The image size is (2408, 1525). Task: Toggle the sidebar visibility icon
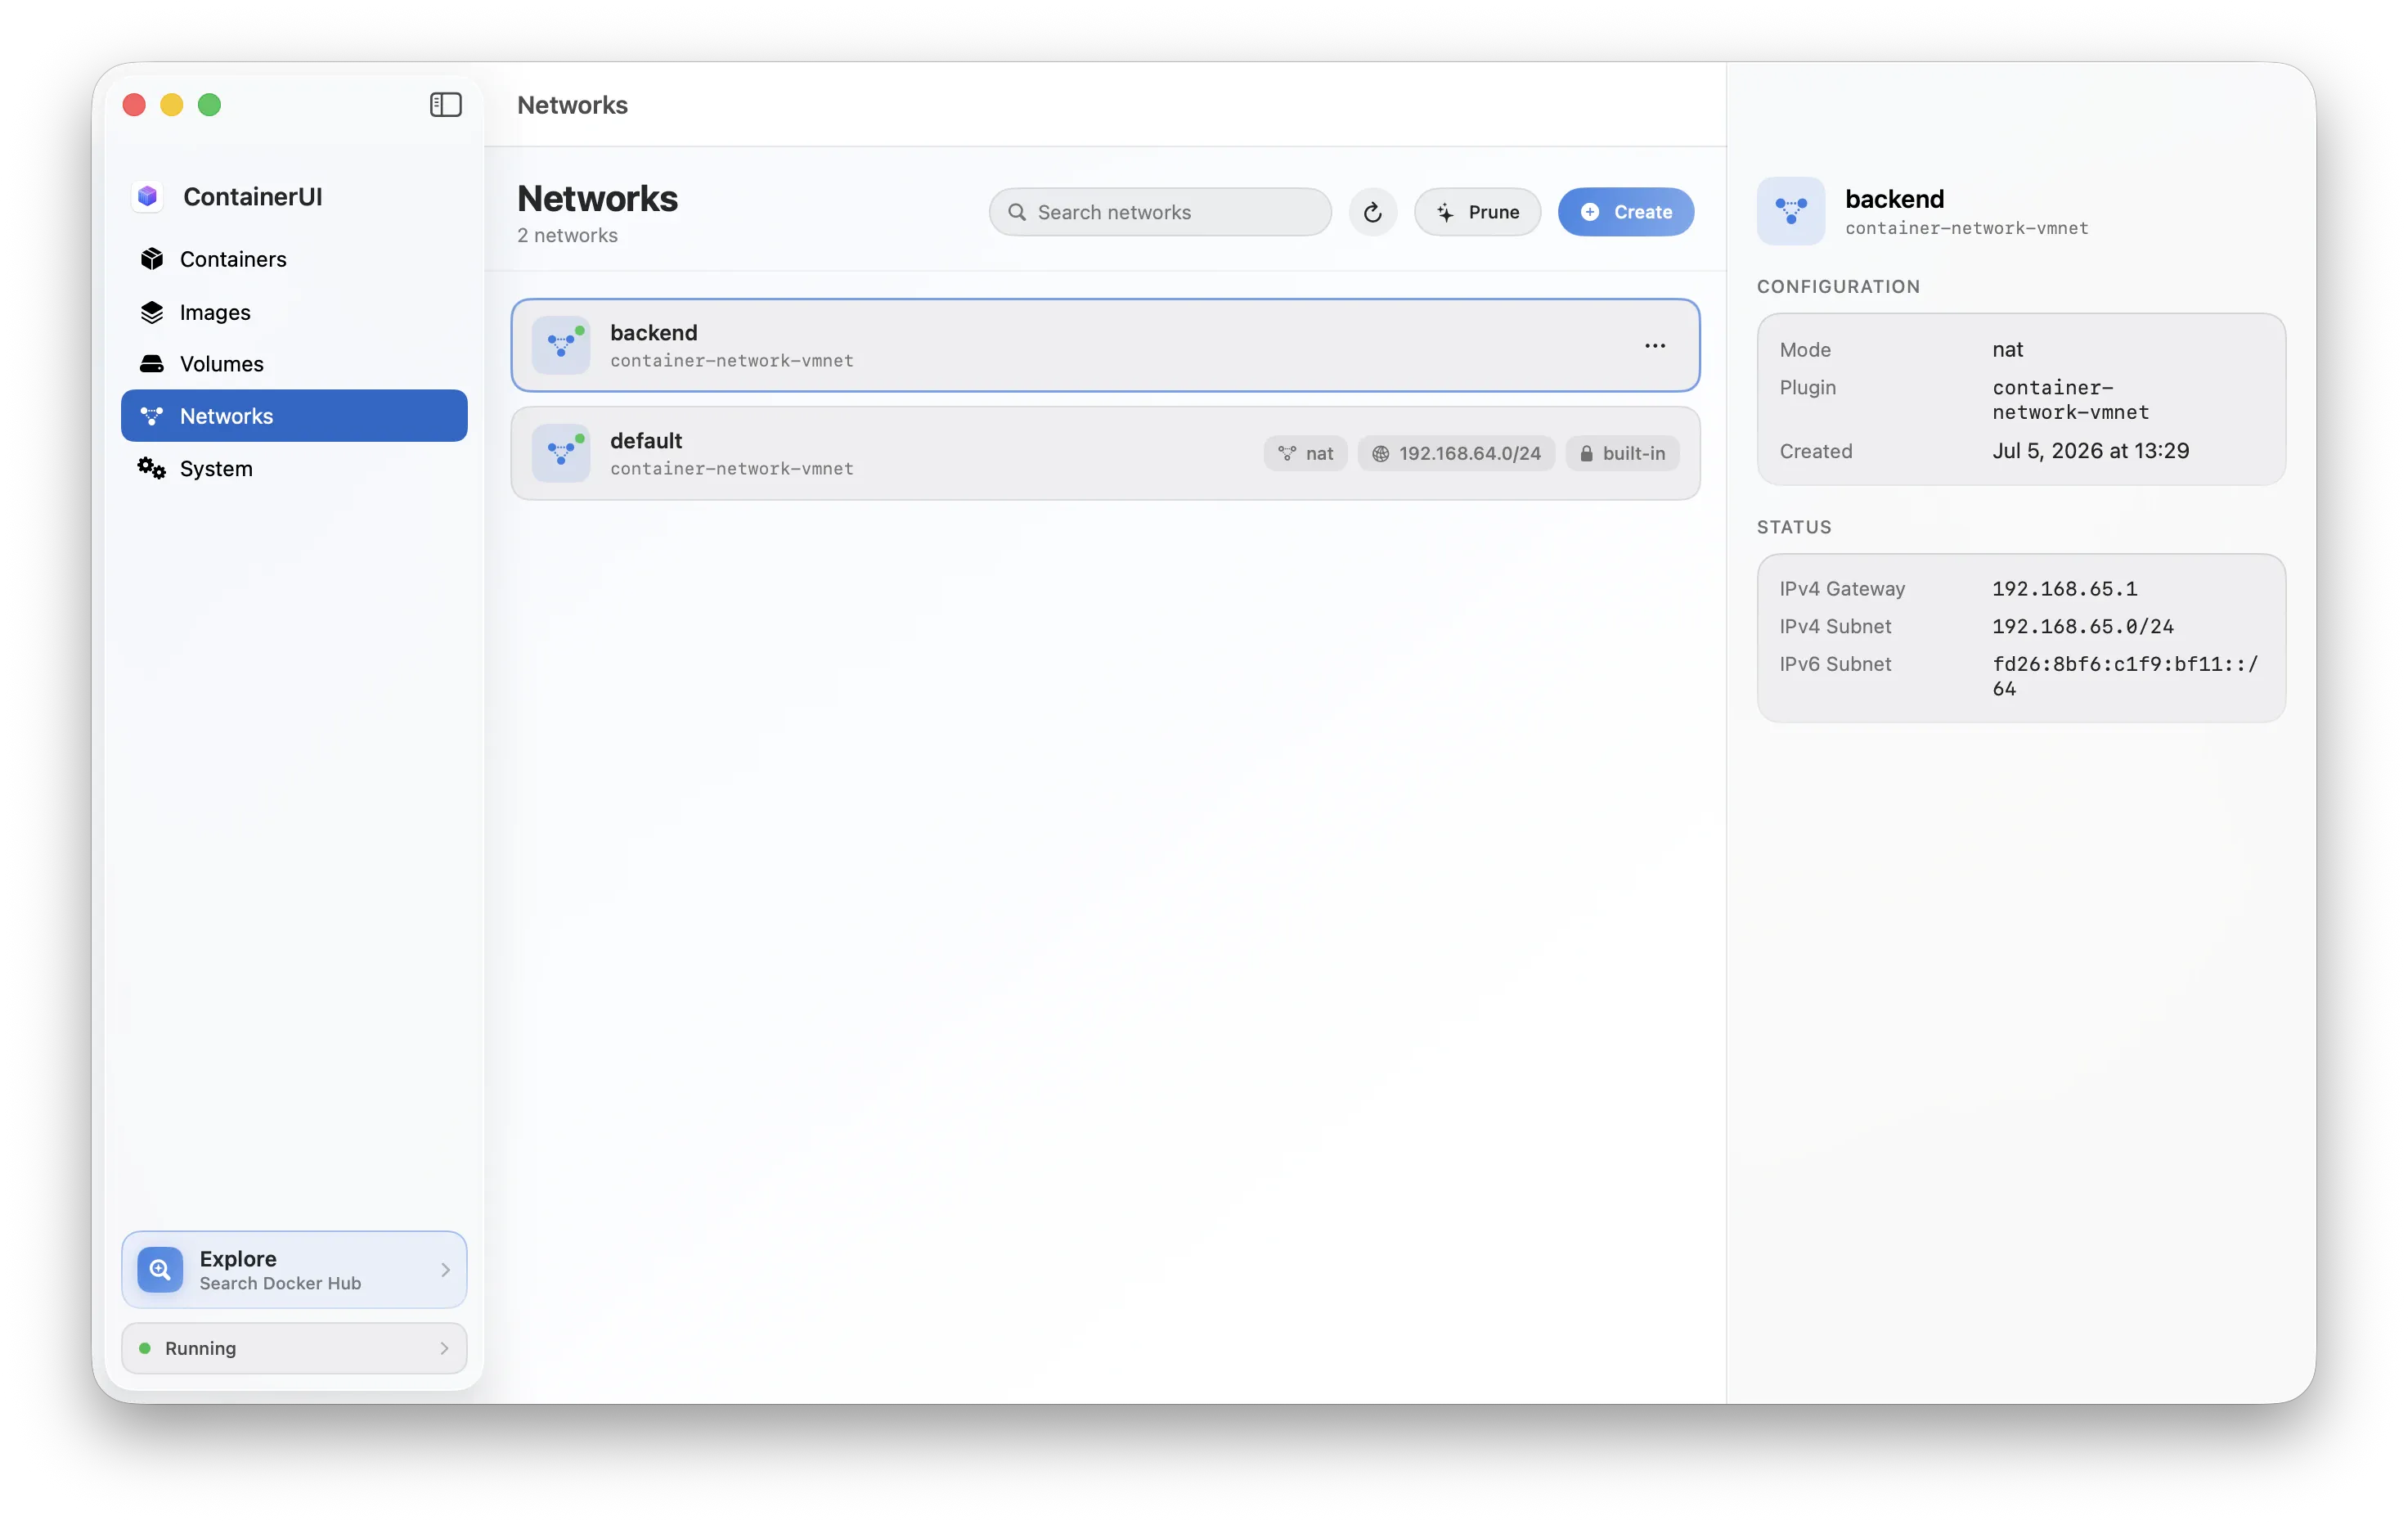pos(445,105)
